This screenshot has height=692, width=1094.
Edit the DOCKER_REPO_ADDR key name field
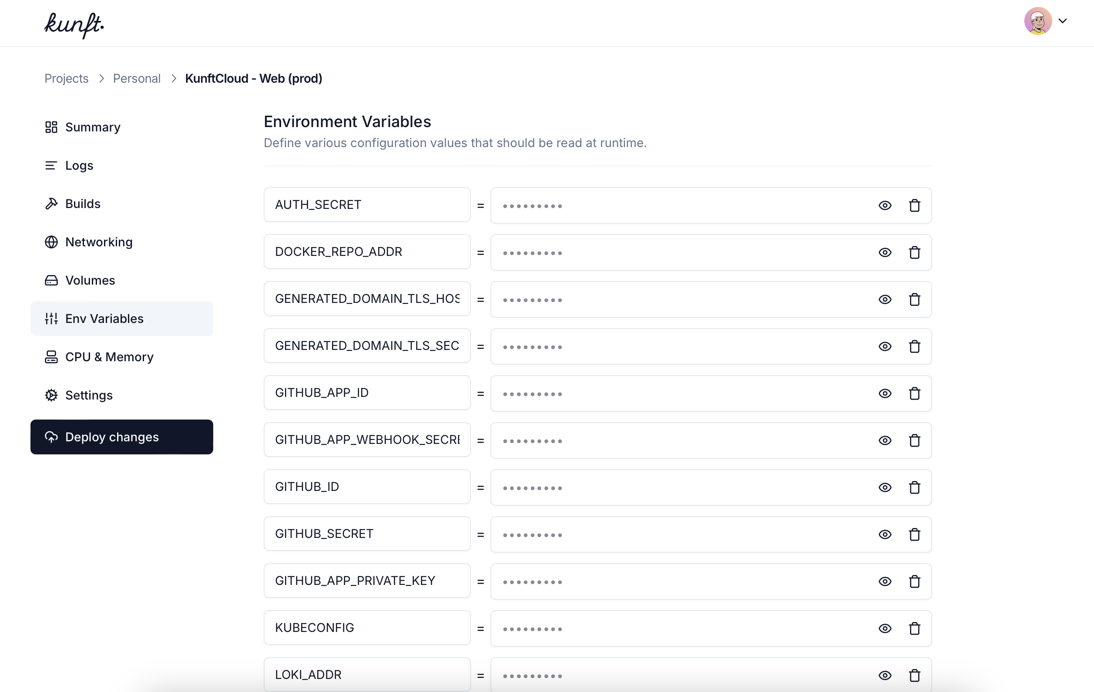click(367, 252)
